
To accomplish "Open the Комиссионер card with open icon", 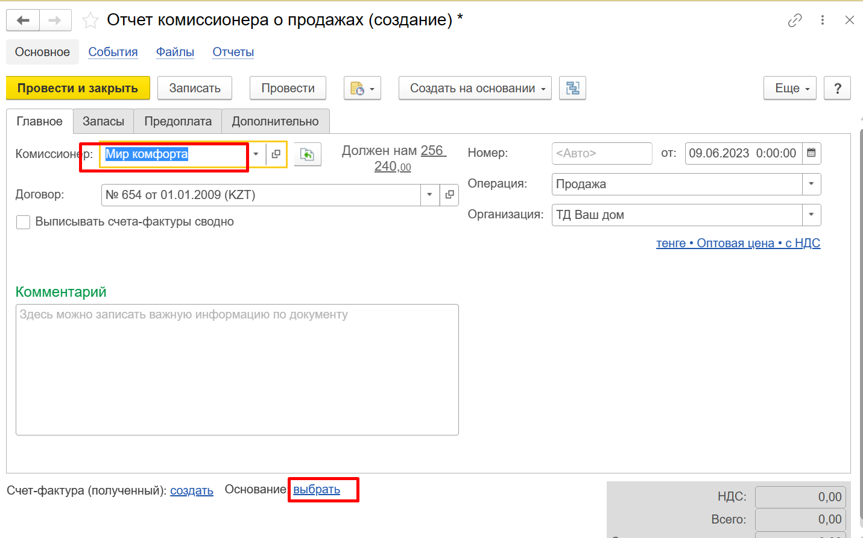I will [x=276, y=154].
